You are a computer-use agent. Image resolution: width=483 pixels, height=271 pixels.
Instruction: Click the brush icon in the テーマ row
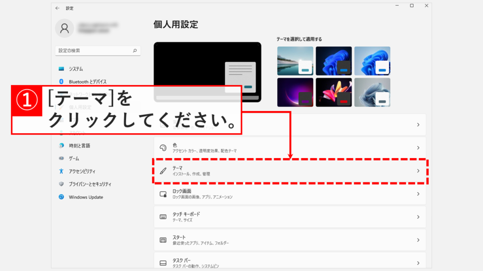tap(163, 171)
